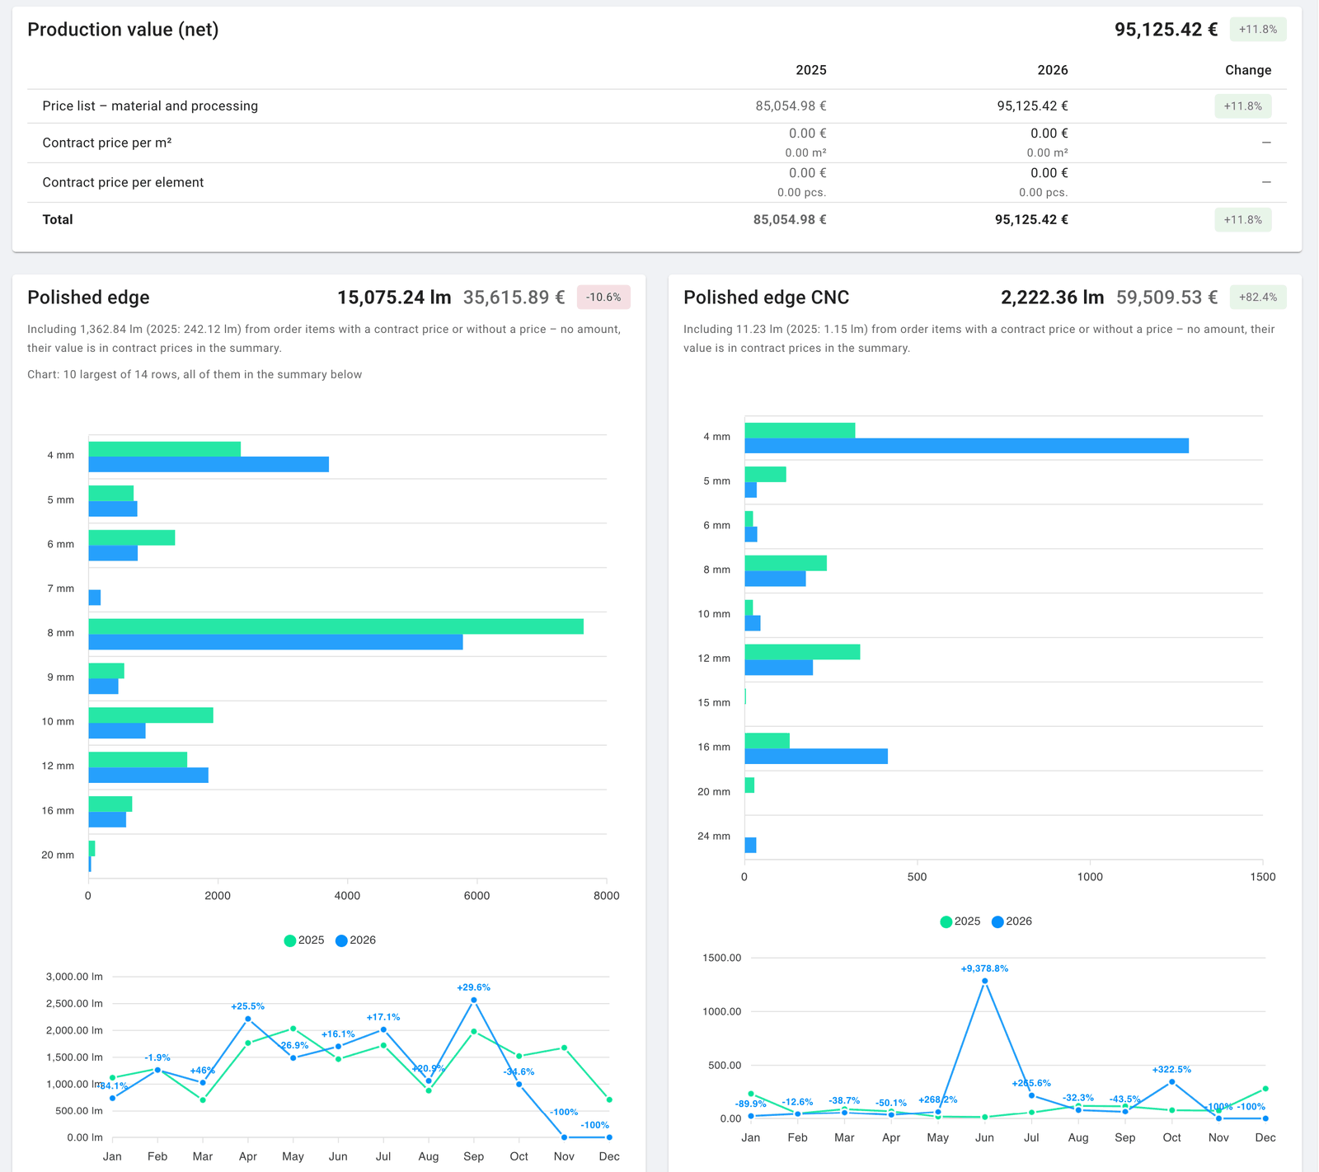Click the +17.1% July point in Polished edge
The height and width of the screenshot is (1172, 1319).
point(383,1029)
